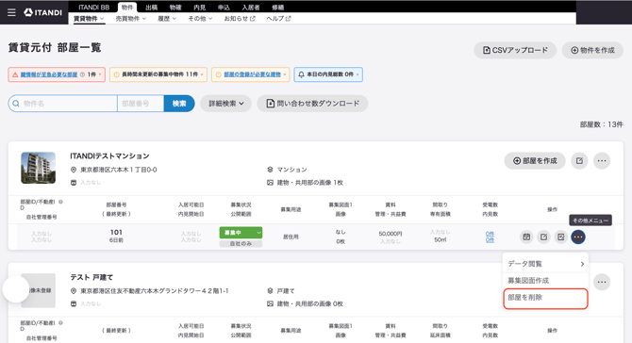
Task: Click the ITANDI logo
Action: pos(43,12)
